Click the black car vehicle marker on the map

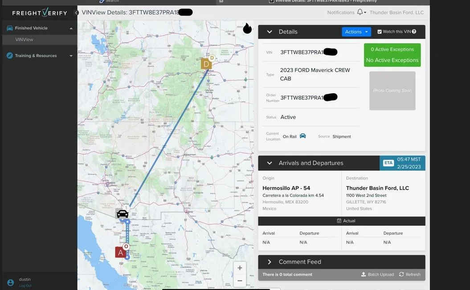tap(123, 214)
